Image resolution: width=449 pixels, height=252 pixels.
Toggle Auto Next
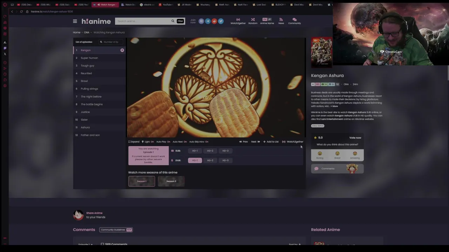180,142
